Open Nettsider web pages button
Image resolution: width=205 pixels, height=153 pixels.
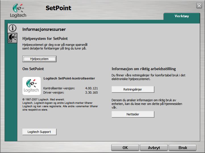(133, 114)
